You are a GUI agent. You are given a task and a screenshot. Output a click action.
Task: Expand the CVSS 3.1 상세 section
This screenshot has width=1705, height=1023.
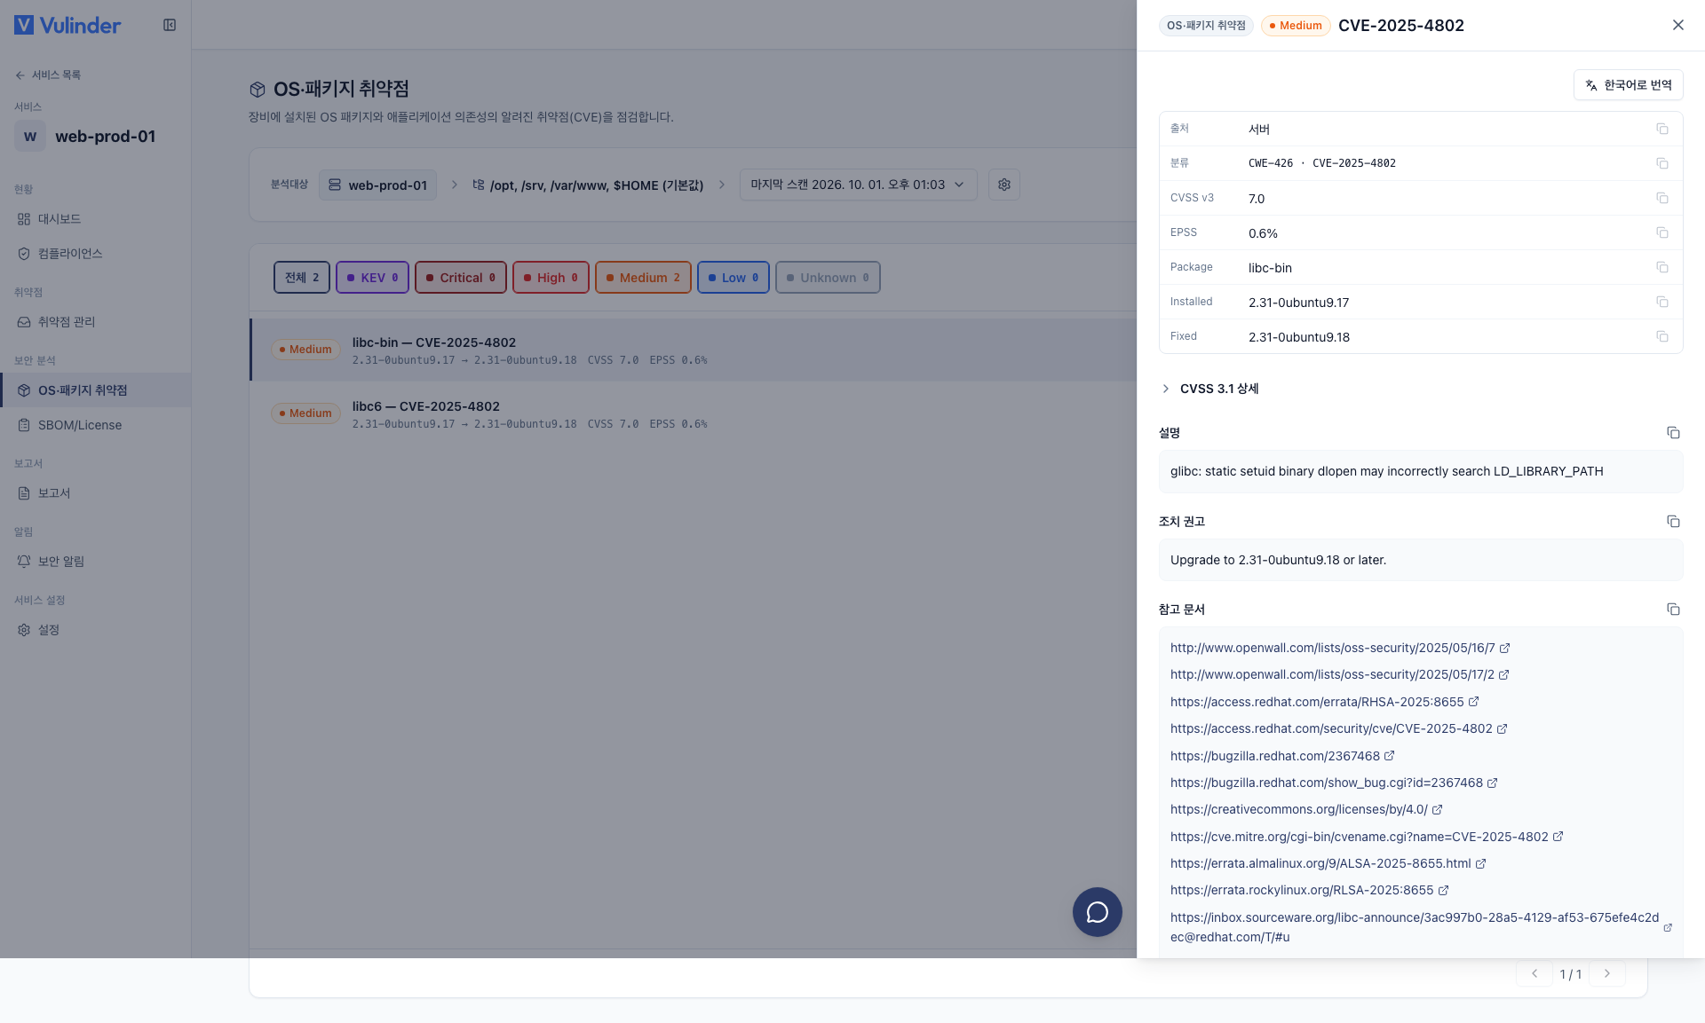tap(1209, 389)
